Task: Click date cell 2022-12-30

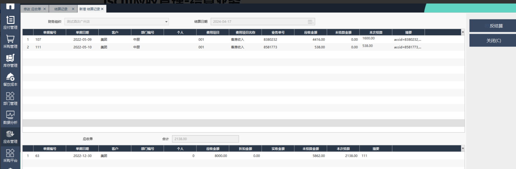Action: 82,156
